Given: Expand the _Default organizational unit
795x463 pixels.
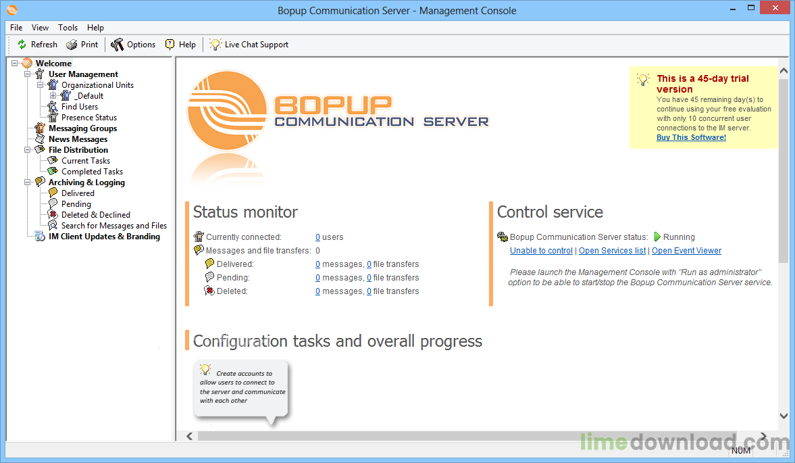Looking at the screenshot, I should click(x=54, y=95).
